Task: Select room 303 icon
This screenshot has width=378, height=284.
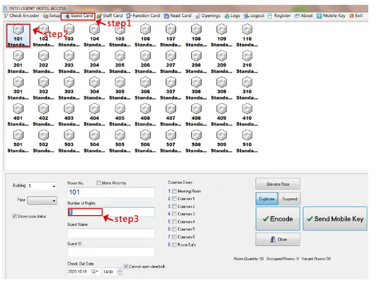Action: tap(69, 83)
